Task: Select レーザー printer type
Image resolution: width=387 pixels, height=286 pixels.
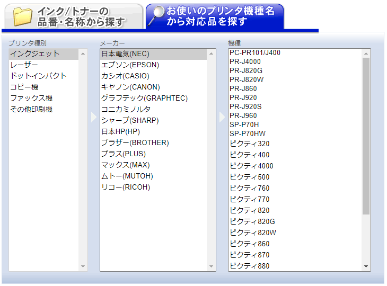Action: (x=43, y=65)
